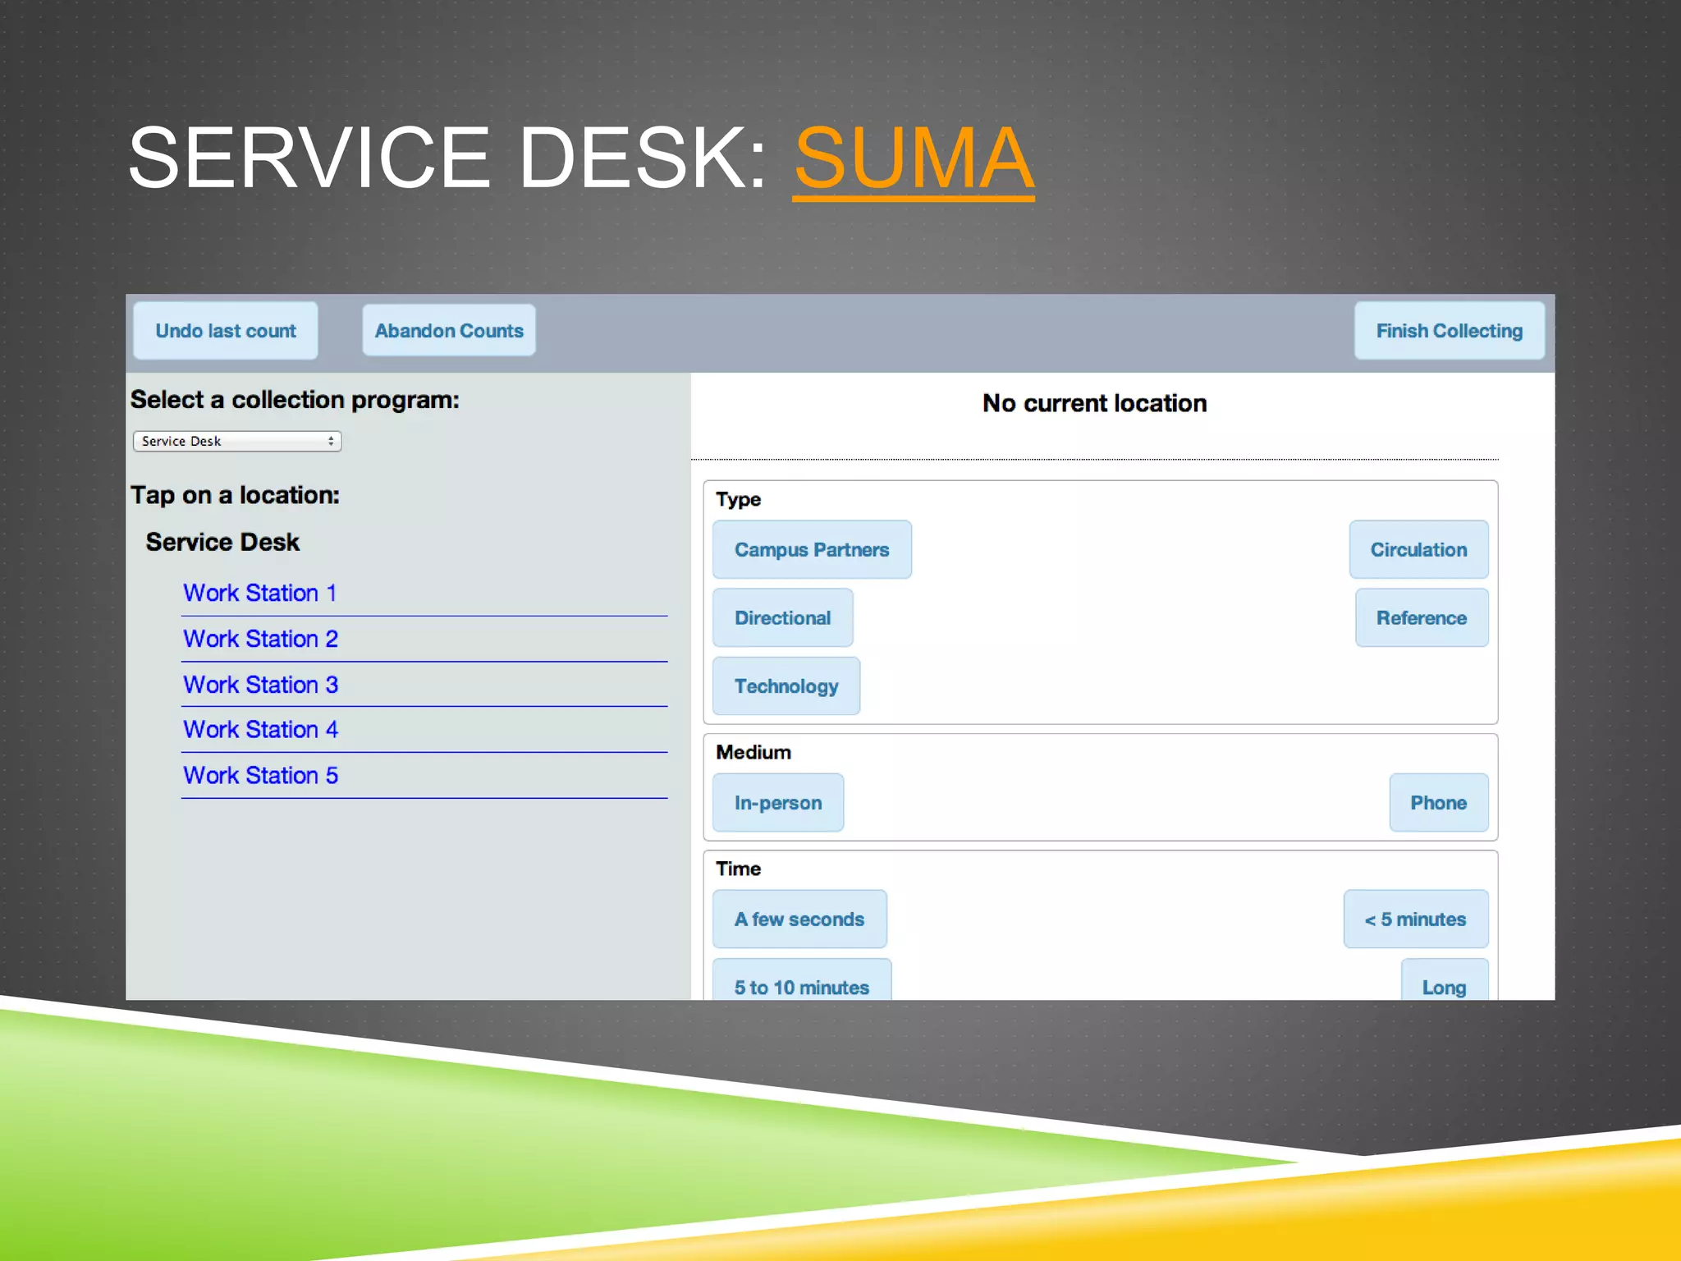
Task: Choose 5 to 10 minutes duration
Action: click(801, 984)
